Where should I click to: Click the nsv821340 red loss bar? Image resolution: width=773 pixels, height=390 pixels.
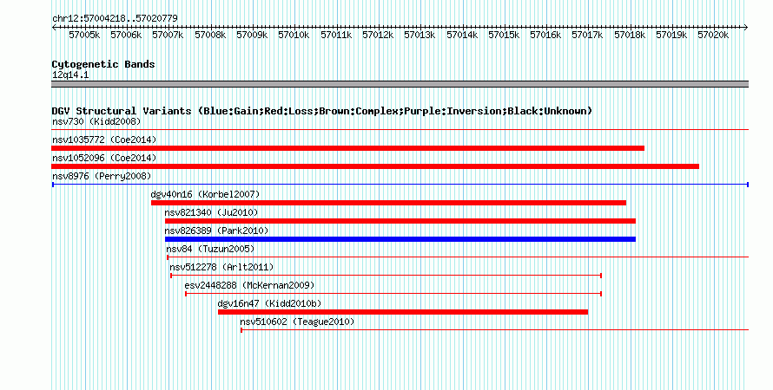pyautogui.click(x=400, y=221)
